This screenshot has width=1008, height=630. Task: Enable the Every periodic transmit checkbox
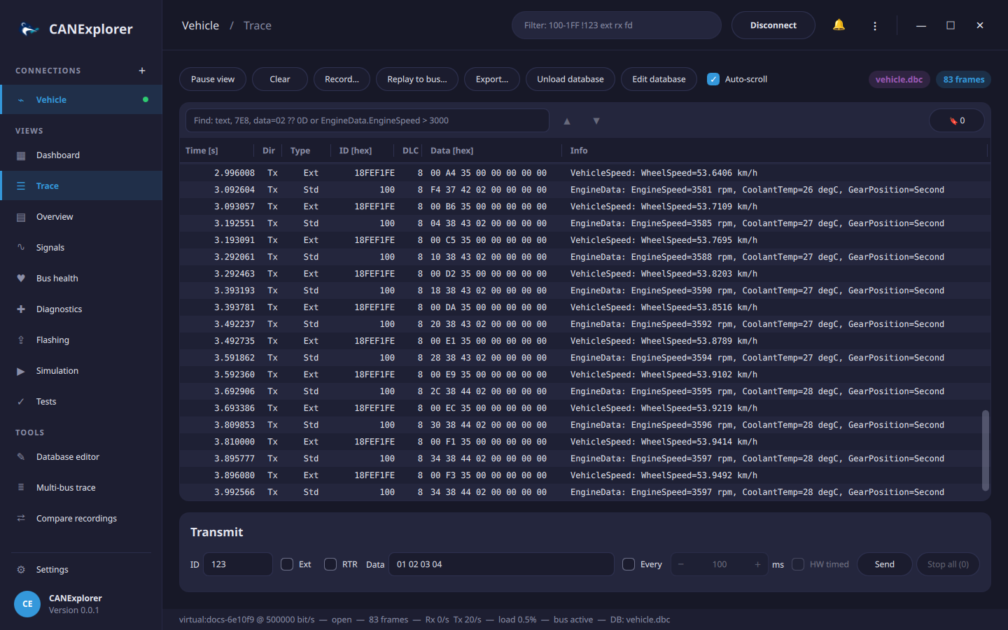[629, 564]
